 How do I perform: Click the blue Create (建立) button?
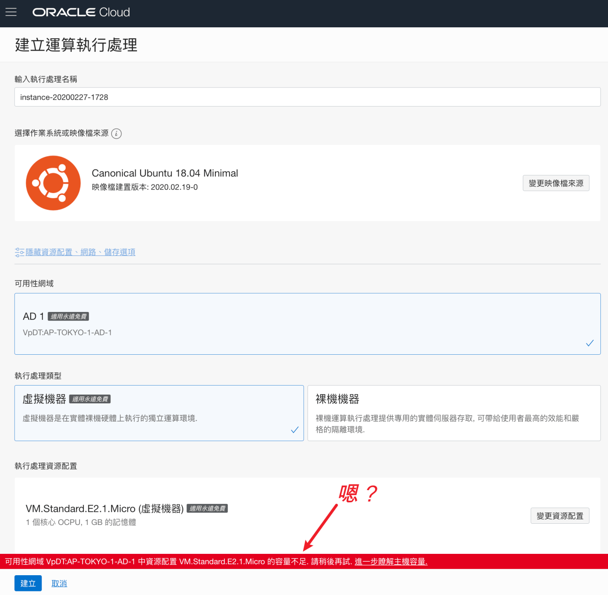pyautogui.click(x=28, y=584)
